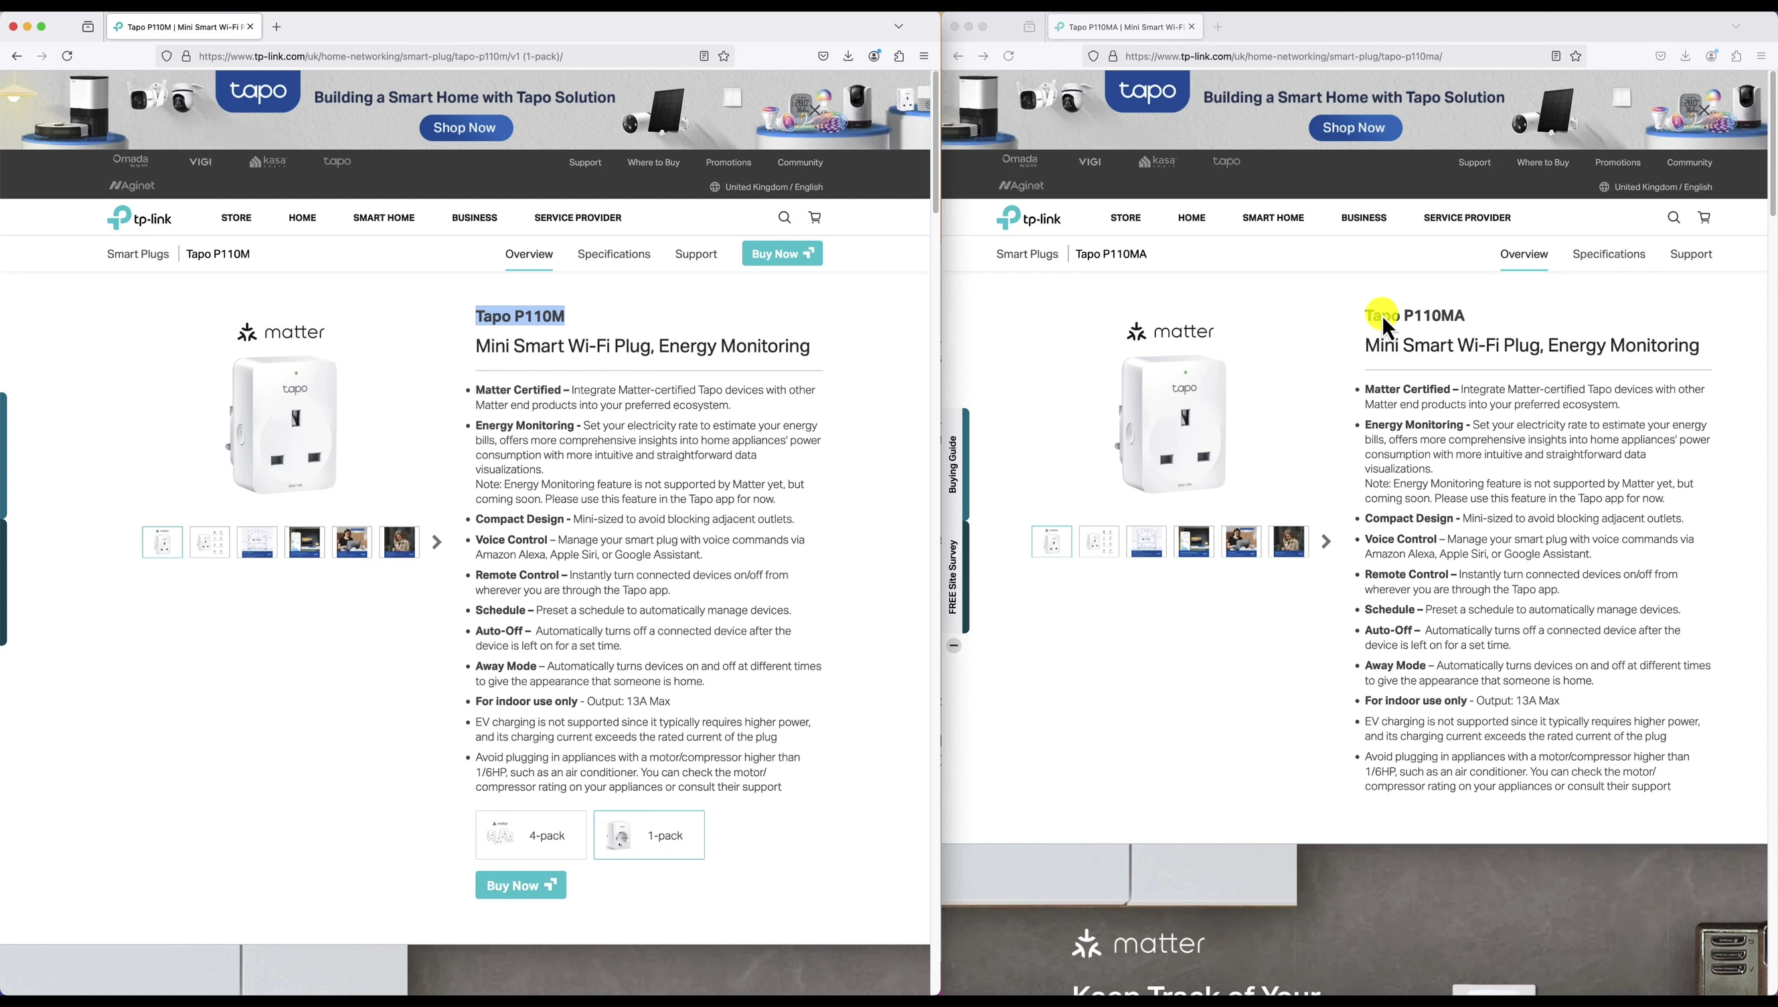
Task: Click lower Buy Now button under pack options
Action: coord(521,885)
